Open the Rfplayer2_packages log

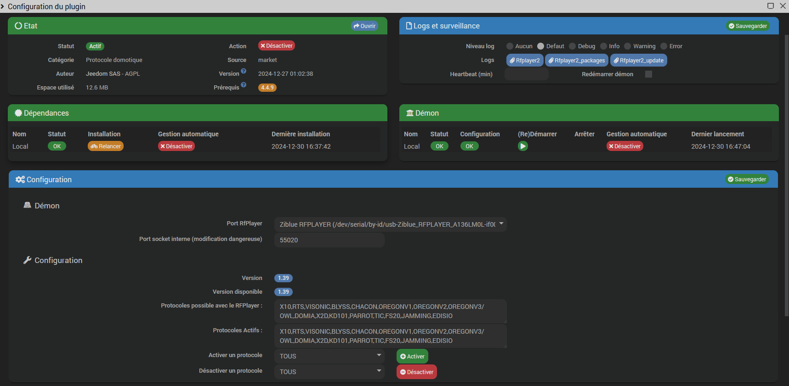(x=577, y=60)
